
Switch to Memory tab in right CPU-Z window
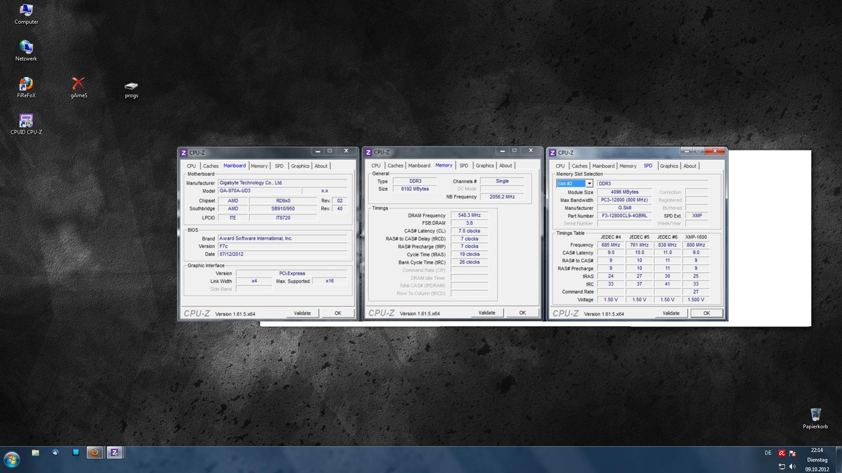point(628,166)
